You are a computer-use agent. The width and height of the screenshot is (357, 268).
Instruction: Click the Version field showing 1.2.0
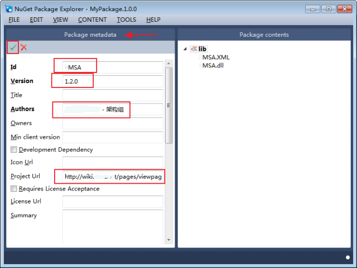pos(113,81)
